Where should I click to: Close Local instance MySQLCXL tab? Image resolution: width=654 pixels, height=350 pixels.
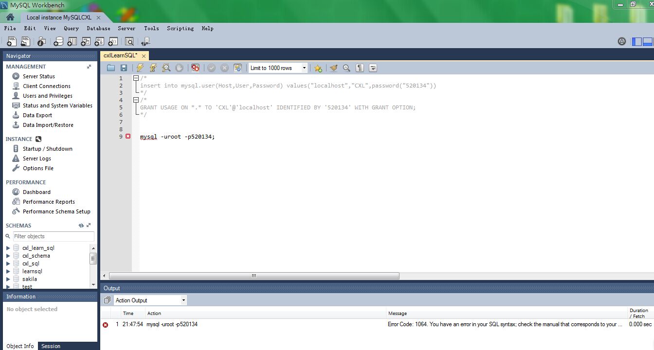tap(99, 17)
